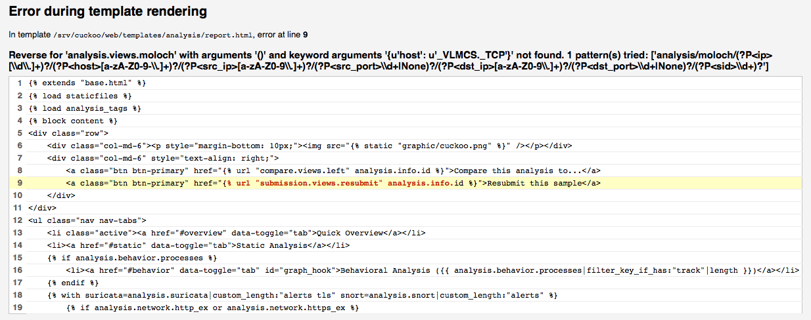The height and width of the screenshot is (320, 811).
Task: Click code line 5 div class="row"
Action: tap(405, 133)
